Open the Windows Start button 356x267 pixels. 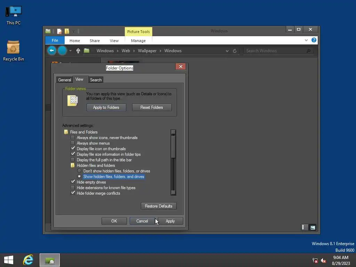tap(9, 260)
